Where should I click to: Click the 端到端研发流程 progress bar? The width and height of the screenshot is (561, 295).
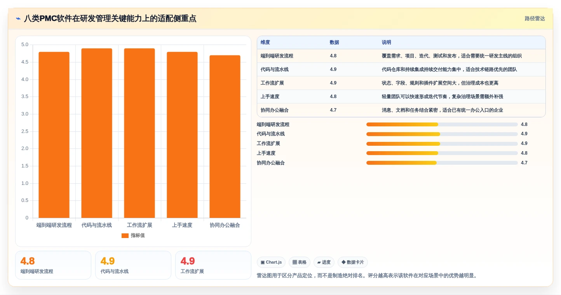[x=442, y=124]
